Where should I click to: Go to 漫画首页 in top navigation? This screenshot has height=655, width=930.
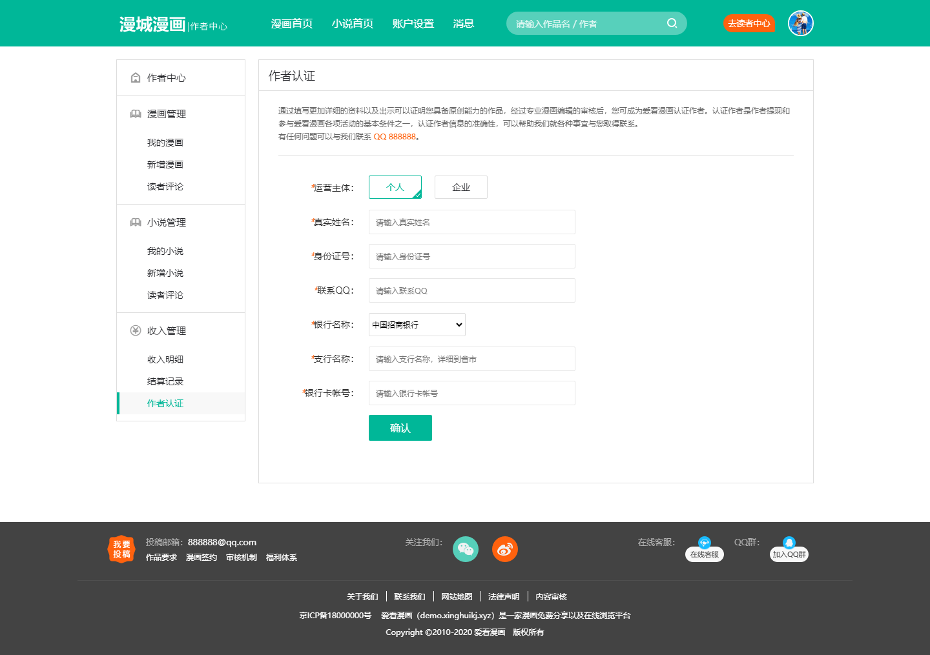292,23
